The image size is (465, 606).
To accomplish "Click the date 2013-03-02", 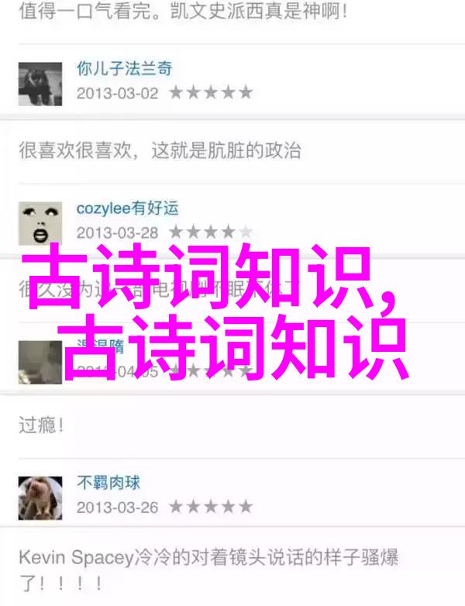I will click(118, 93).
